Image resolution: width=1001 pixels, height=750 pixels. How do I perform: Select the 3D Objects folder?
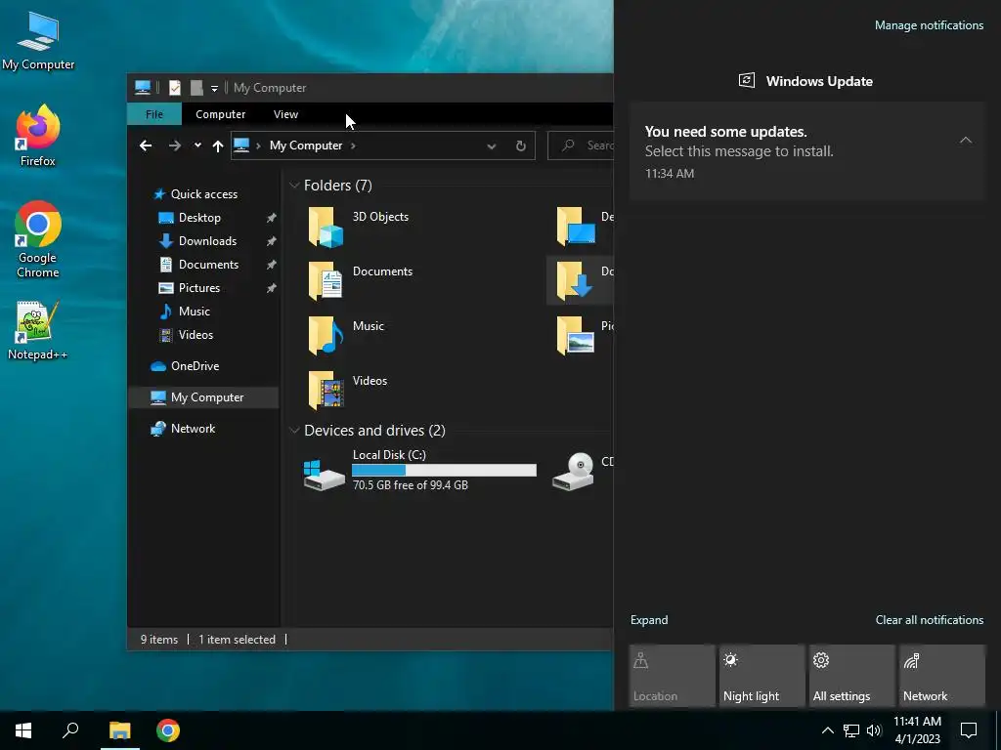359,227
